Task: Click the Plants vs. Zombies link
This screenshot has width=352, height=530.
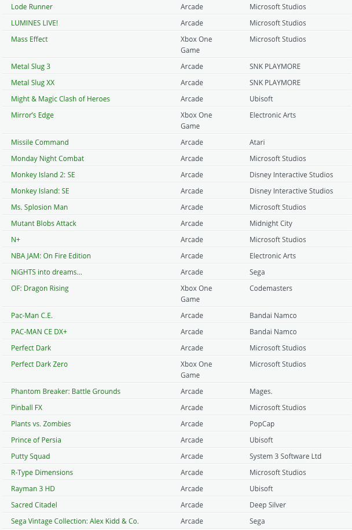Action: click(41, 423)
